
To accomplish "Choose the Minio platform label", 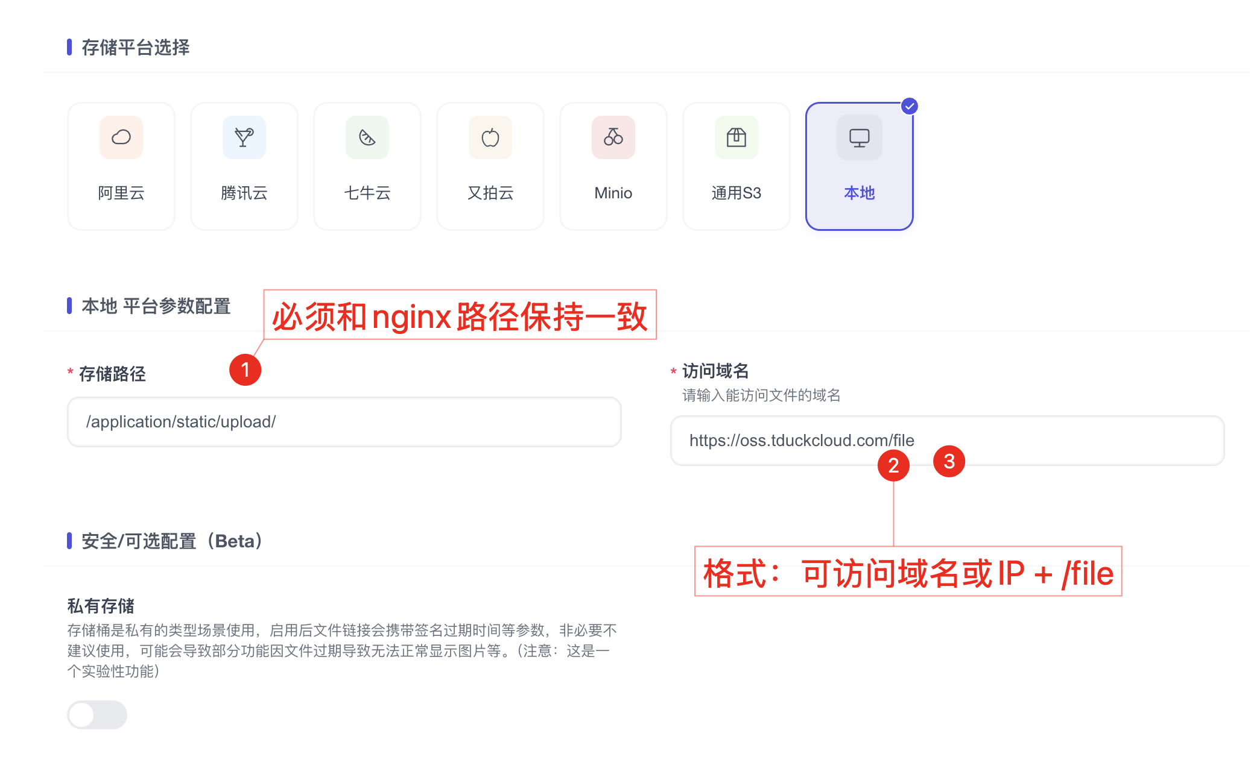I will point(613,193).
